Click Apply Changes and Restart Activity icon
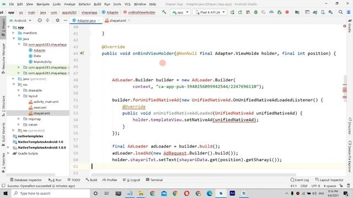The image size is (353, 198). [240, 12]
